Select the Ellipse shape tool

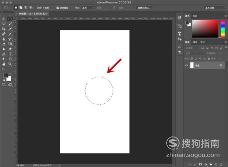pos(10,59)
